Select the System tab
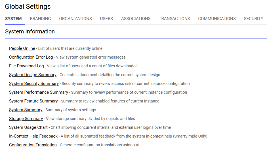The height and width of the screenshot is (152, 267). click(13, 19)
